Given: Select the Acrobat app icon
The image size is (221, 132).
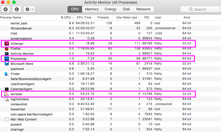Looking at the screenshot, I should [7, 94].
